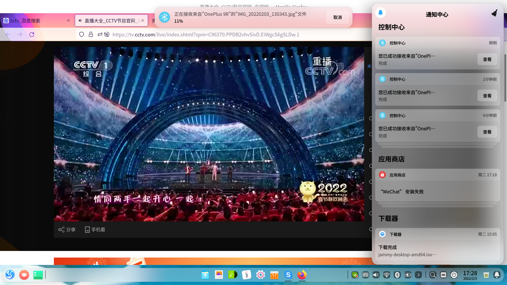The image size is (507, 285).
Task: Mute the playing tab's speaker icon
Action: pos(80,21)
